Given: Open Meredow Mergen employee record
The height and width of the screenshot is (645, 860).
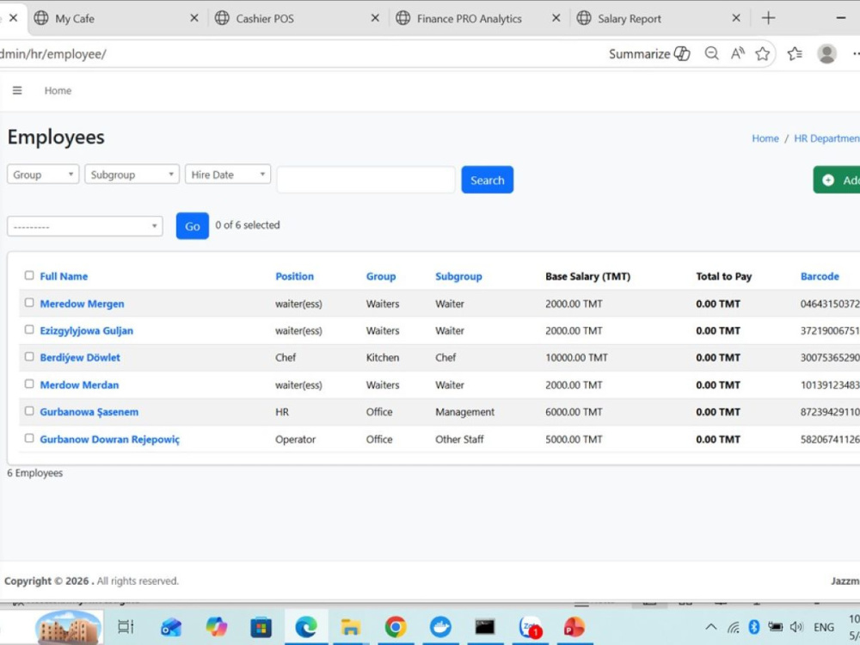Looking at the screenshot, I should 82,304.
